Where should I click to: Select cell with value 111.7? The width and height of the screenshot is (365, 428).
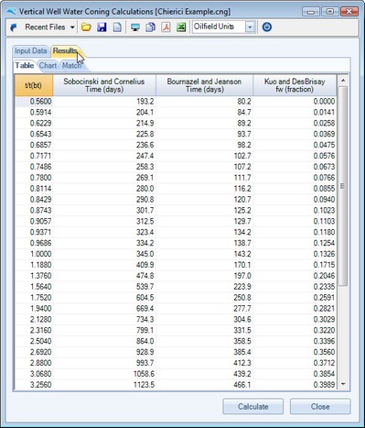click(x=204, y=178)
